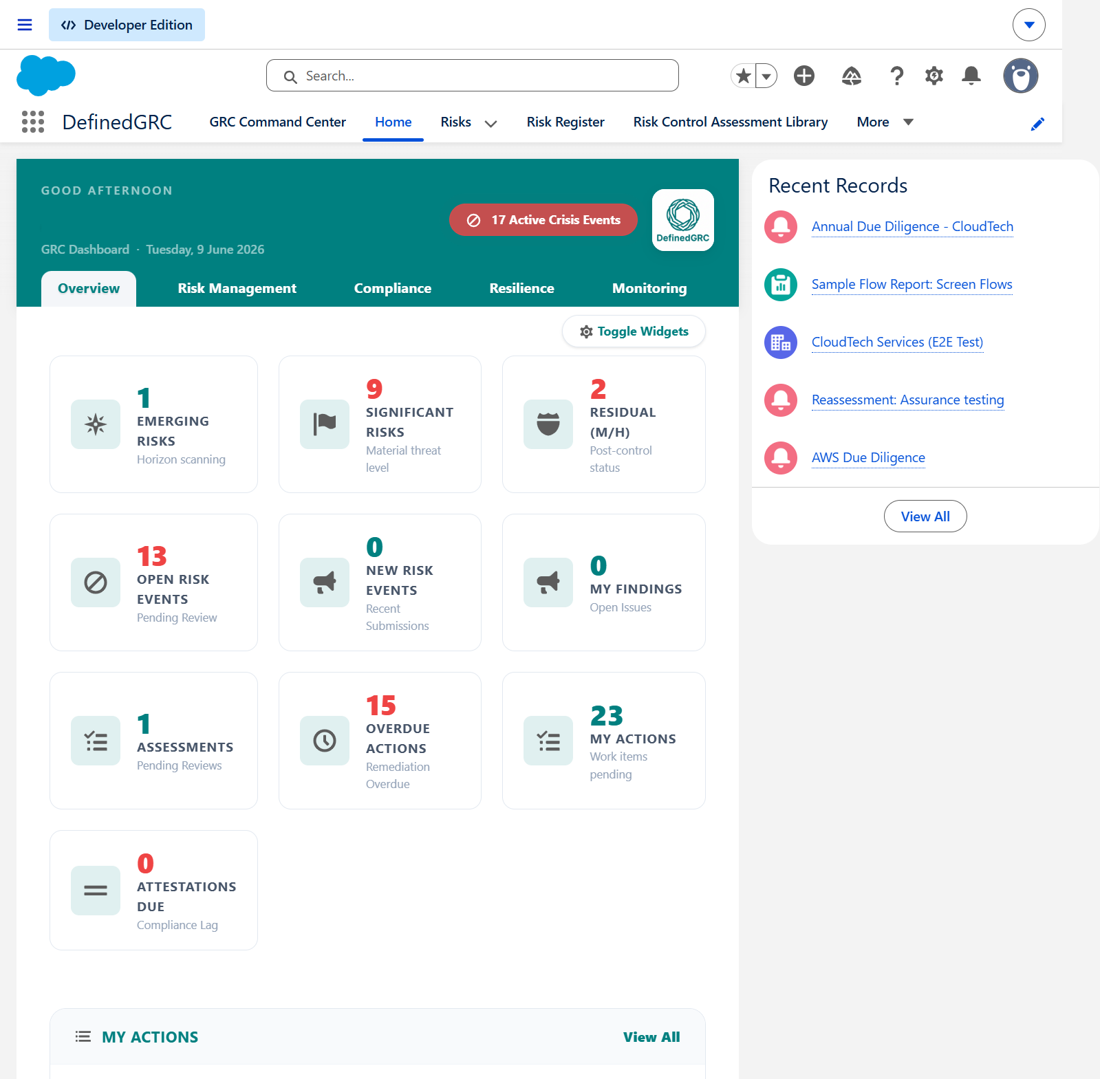Click the Residual (M/H) shield icon

[548, 424]
